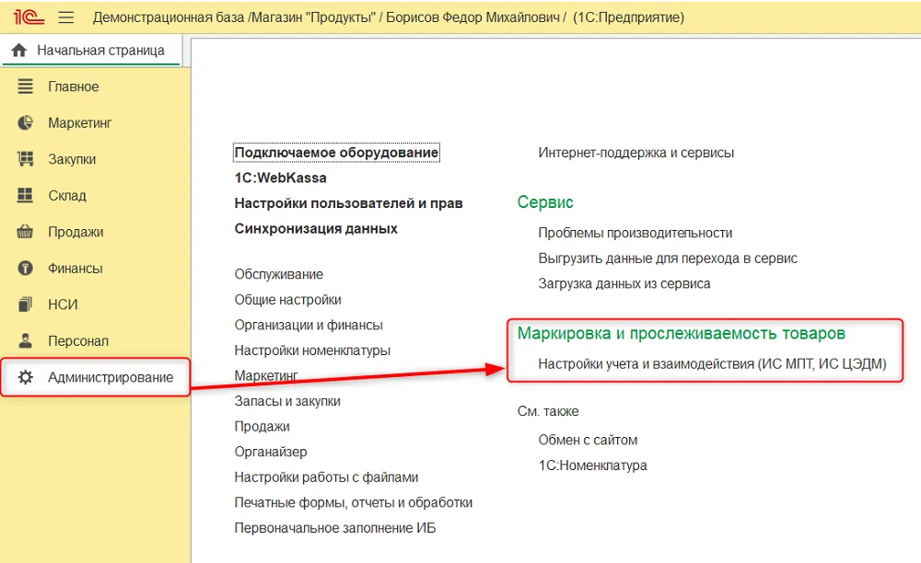Click Загрузка данных из сервиса
921x563 pixels.
click(624, 284)
